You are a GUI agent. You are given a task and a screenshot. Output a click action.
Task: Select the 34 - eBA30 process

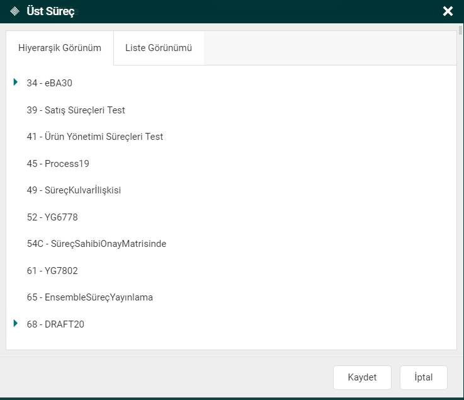click(54, 83)
